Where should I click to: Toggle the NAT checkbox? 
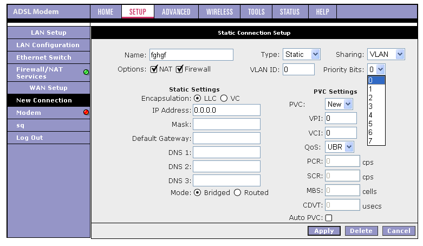coord(154,69)
